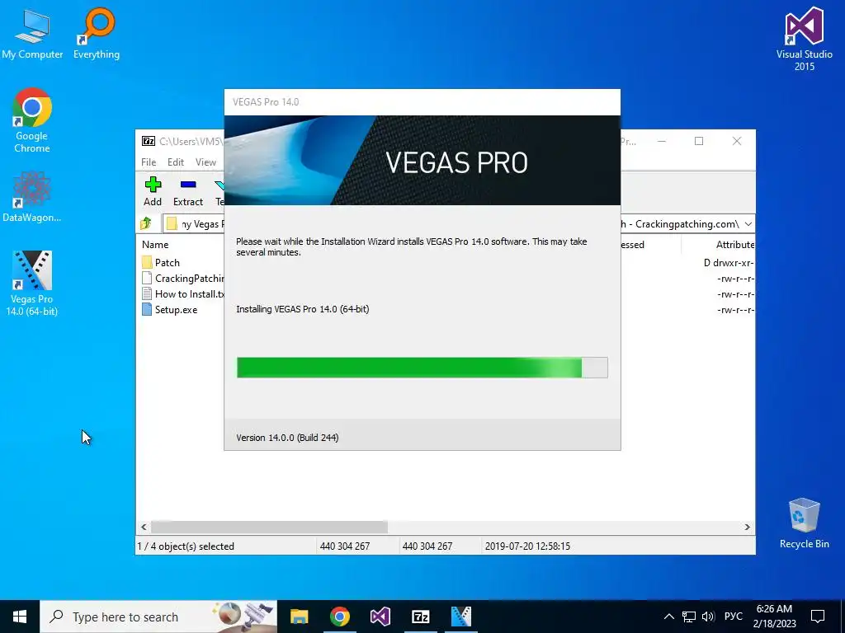Launch Everything search desktop shortcut
845x633 pixels.
[97, 33]
